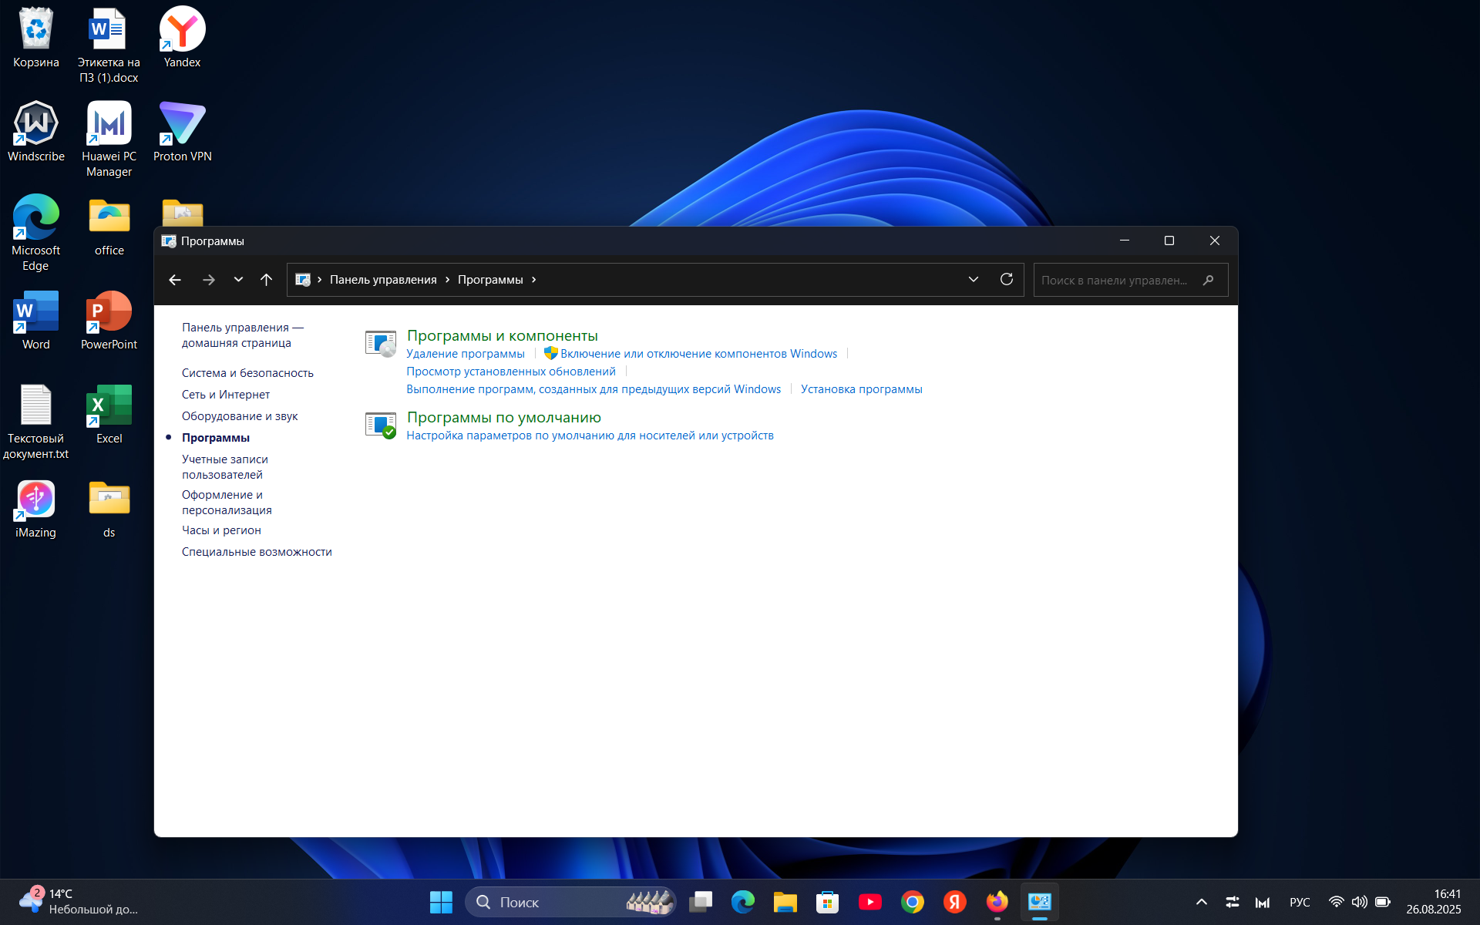1480x925 pixels.
Task: Expand the recent locations dropdown arrow
Action: (x=238, y=280)
